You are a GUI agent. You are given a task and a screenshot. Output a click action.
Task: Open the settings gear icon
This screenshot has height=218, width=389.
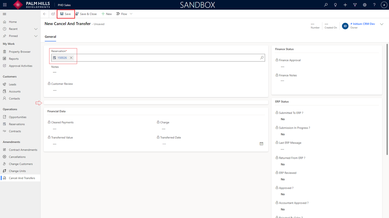click(365, 5)
